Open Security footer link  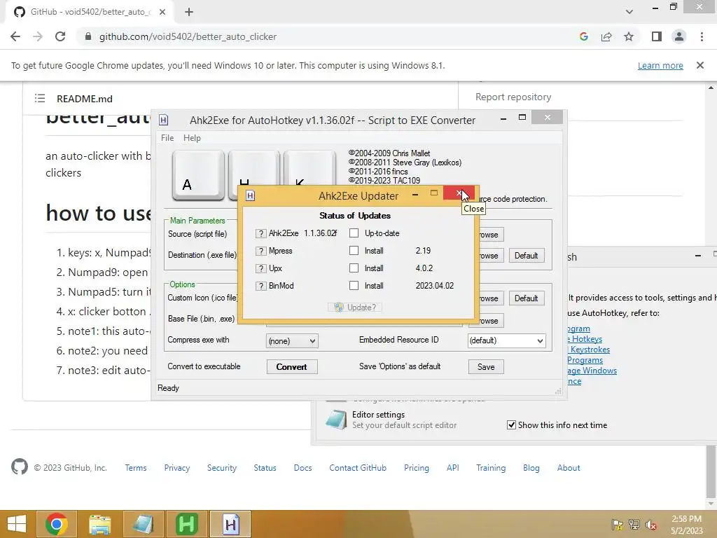(222, 467)
